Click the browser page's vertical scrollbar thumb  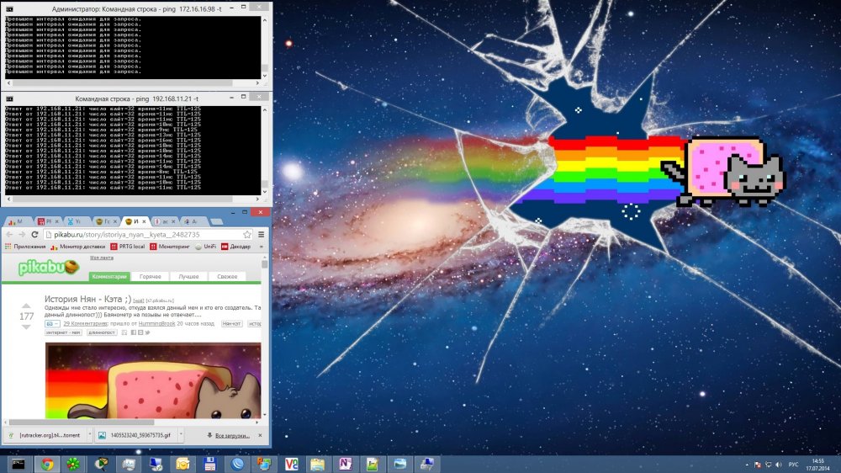[264, 264]
